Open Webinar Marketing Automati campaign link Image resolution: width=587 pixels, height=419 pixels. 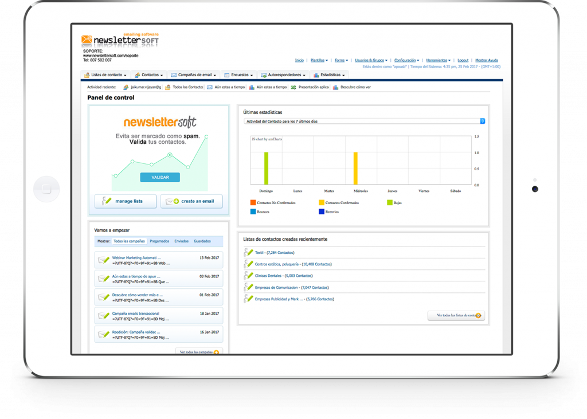click(136, 257)
